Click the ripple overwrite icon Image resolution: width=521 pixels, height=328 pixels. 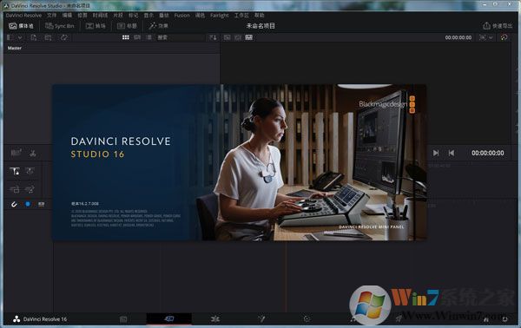(15, 189)
